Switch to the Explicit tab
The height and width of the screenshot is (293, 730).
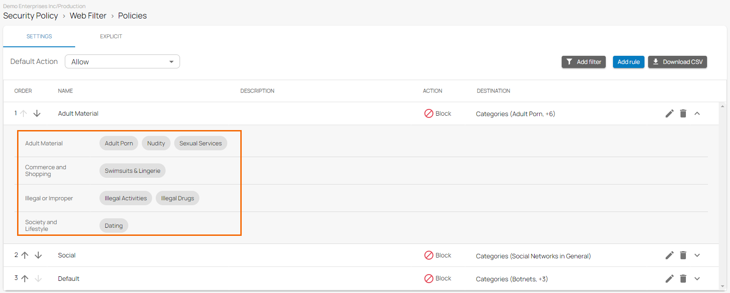click(x=111, y=36)
